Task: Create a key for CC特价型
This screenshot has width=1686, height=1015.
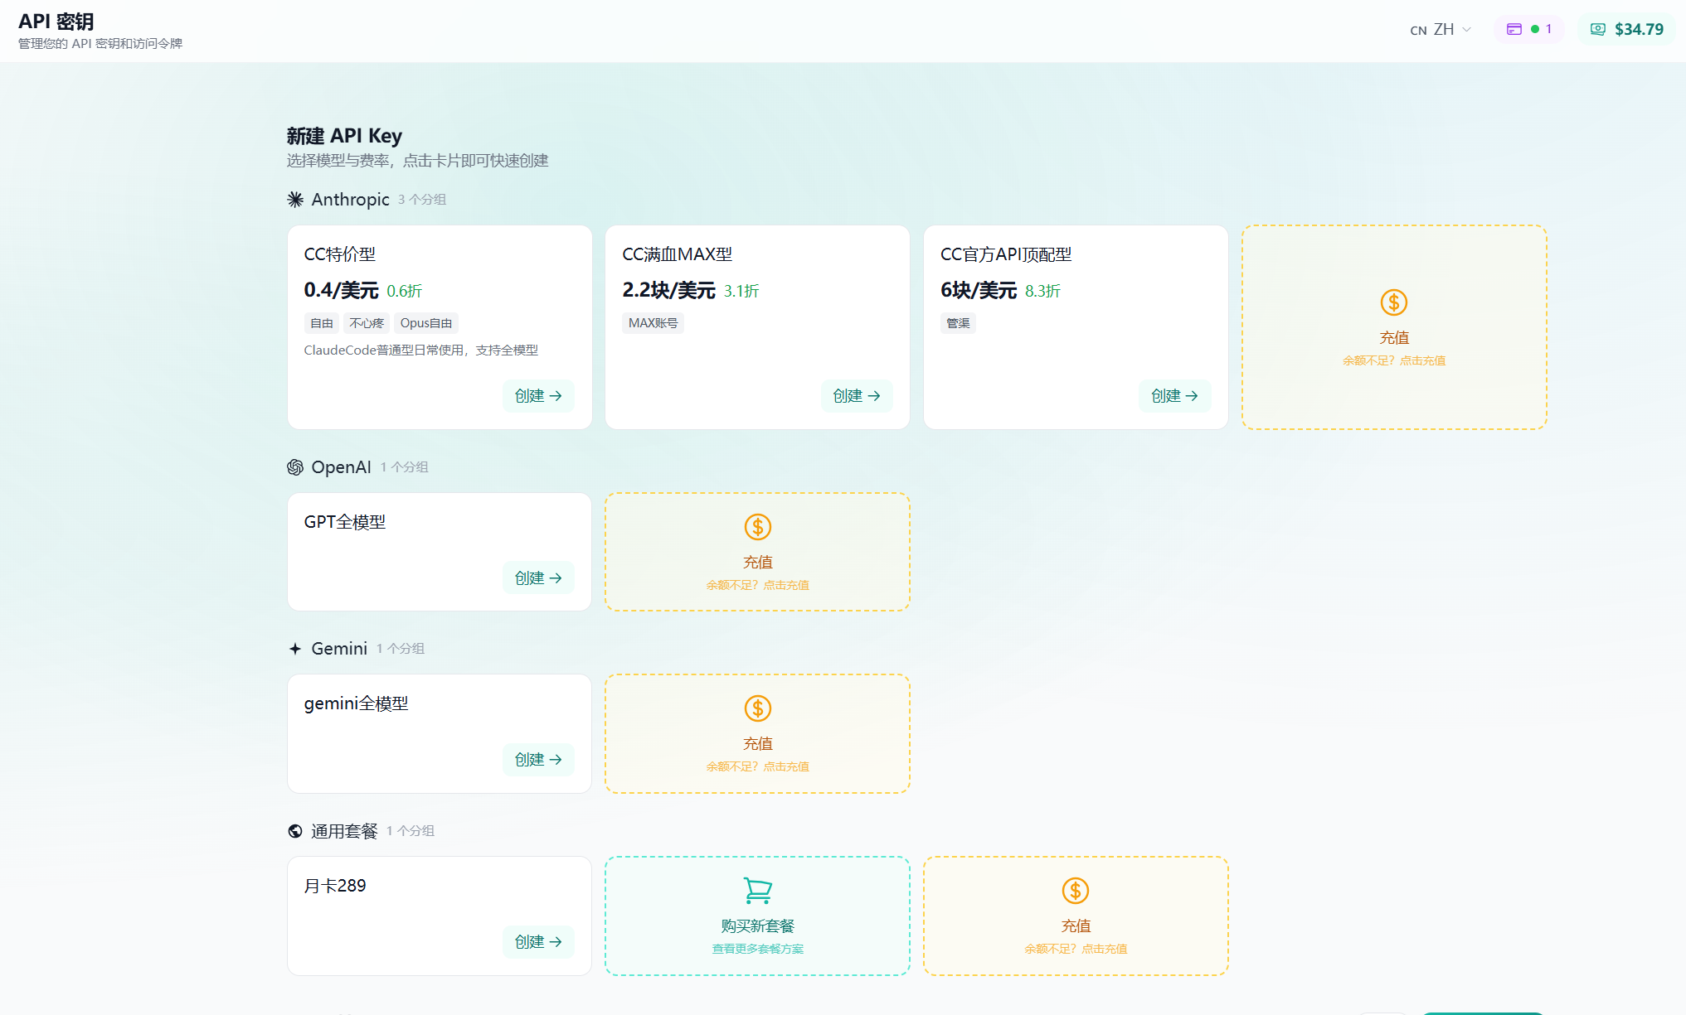Action: [x=538, y=396]
